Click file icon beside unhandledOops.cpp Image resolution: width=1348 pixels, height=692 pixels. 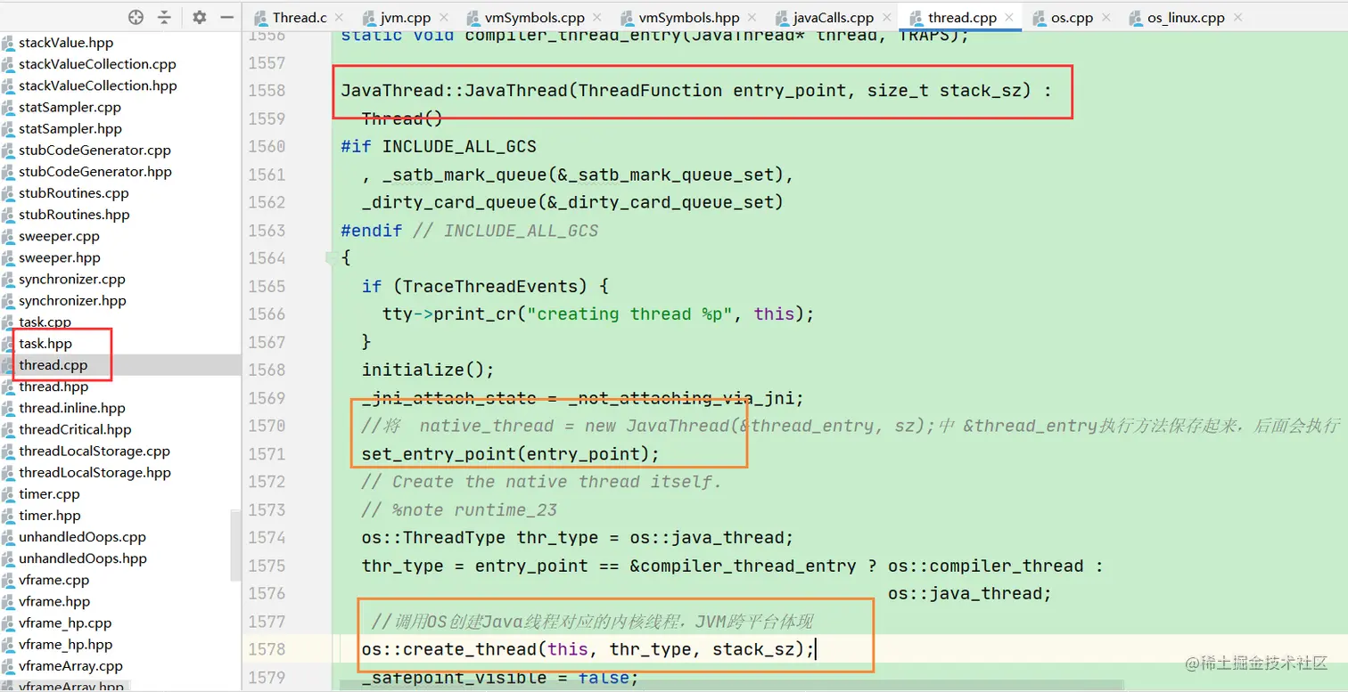pyautogui.click(x=8, y=537)
